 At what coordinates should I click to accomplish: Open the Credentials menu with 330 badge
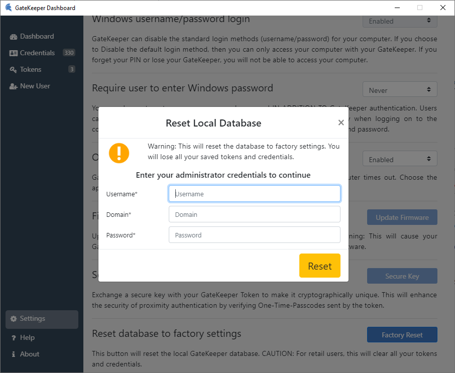click(x=38, y=53)
